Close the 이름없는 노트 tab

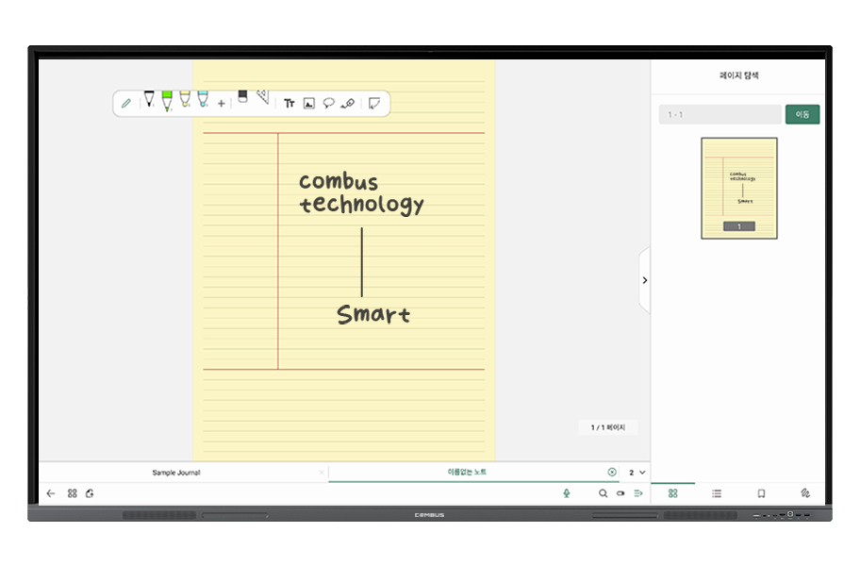click(x=612, y=473)
